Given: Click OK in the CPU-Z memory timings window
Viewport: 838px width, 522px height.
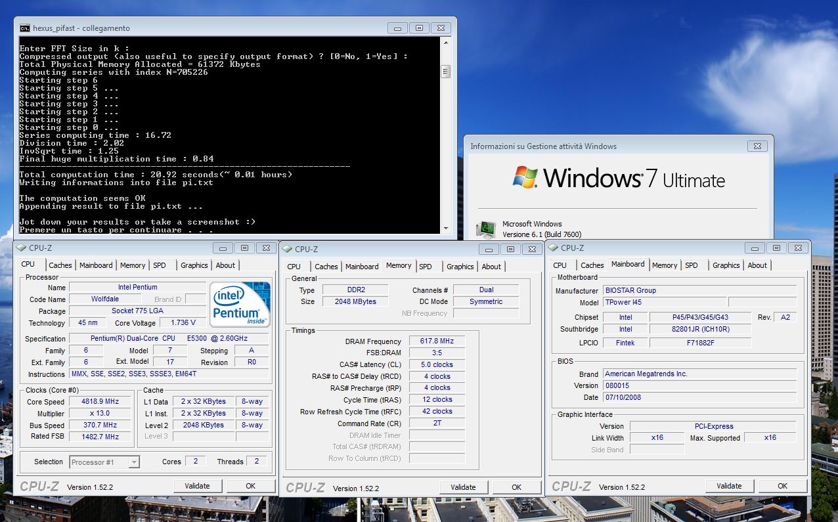Looking at the screenshot, I should (x=517, y=487).
